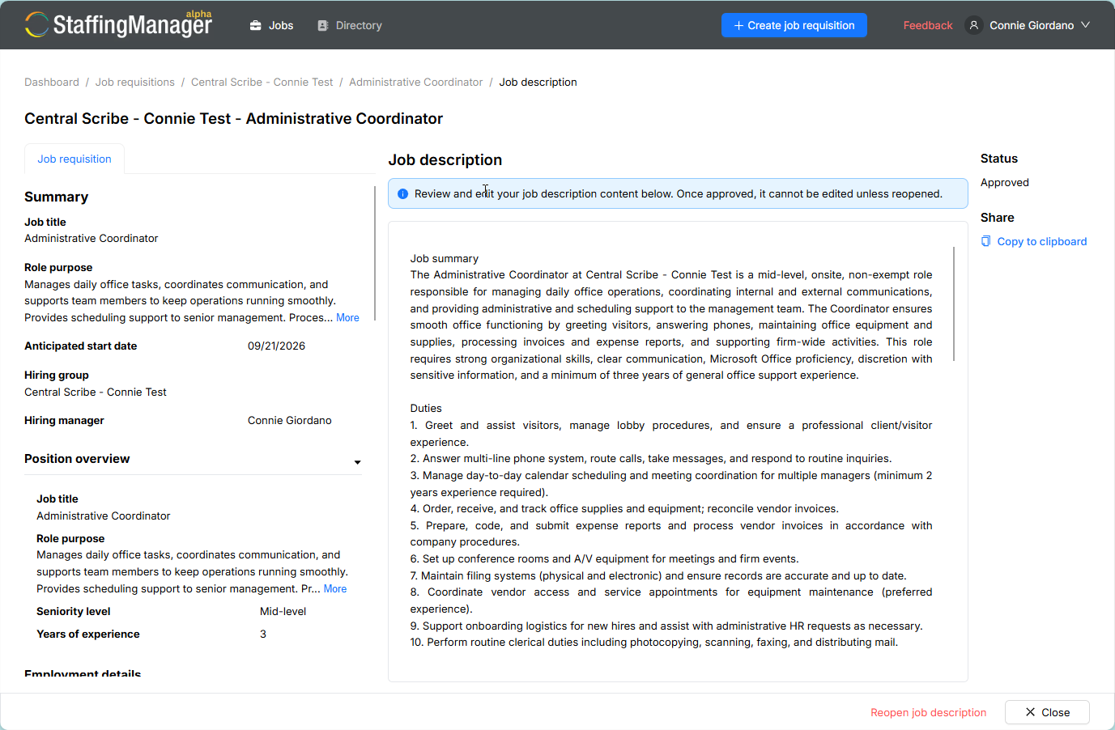Click the Job summary heading in description
This screenshot has height=730, width=1115.
tap(445, 259)
